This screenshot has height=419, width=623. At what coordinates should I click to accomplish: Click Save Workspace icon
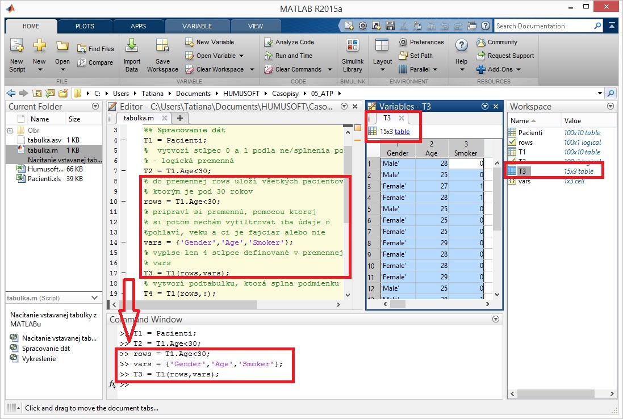(162, 45)
